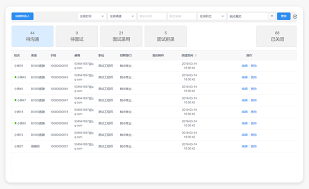Screen dimensions: 309x189
Task: Click the green flag icon next to 小明43
Action: (15, 77)
